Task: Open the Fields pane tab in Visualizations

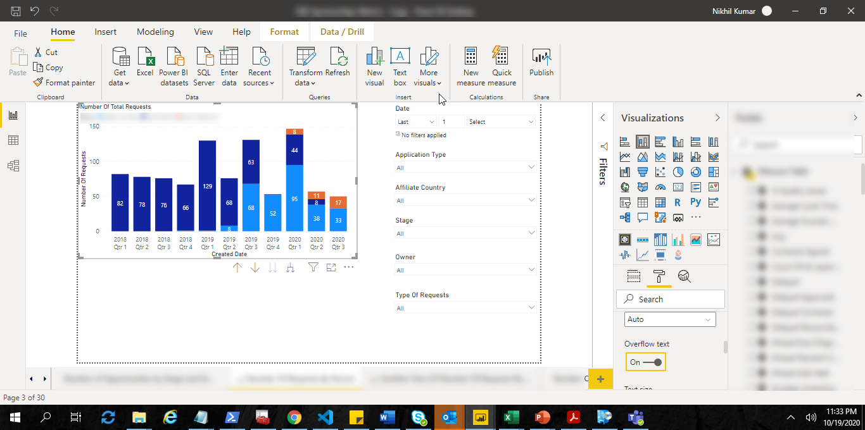Action: [634, 276]
